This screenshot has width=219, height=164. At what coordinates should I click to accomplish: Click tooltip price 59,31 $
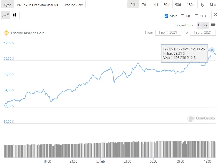179,53
